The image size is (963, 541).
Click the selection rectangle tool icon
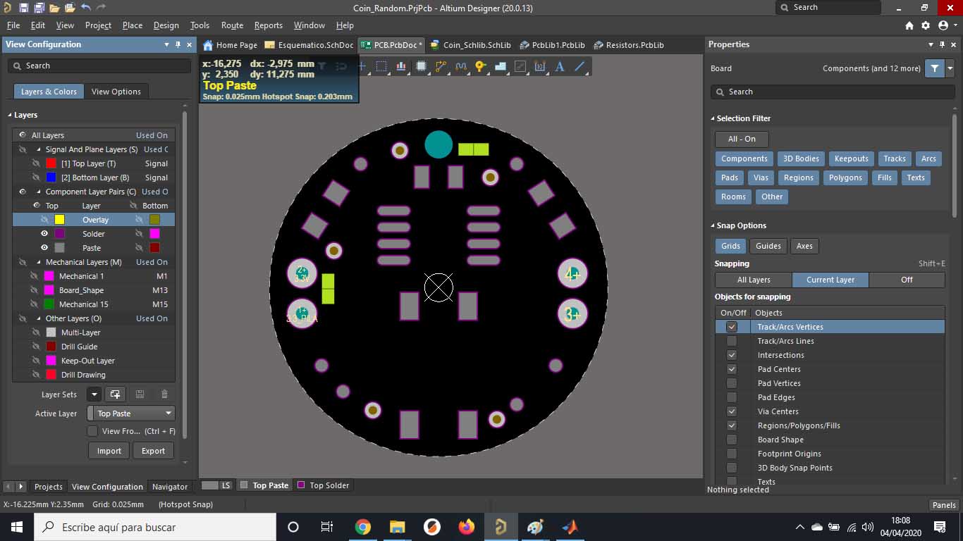click(381, 66)
